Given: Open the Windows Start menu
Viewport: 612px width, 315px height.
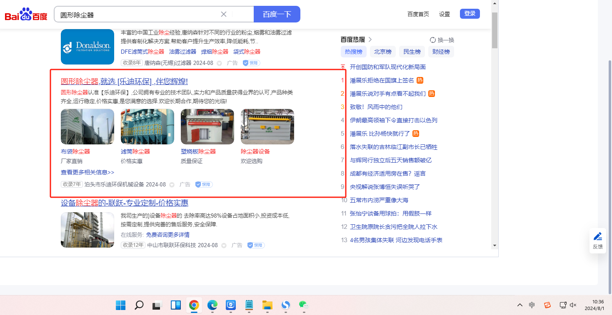Looking at the screenshot, I should point(121,305).
